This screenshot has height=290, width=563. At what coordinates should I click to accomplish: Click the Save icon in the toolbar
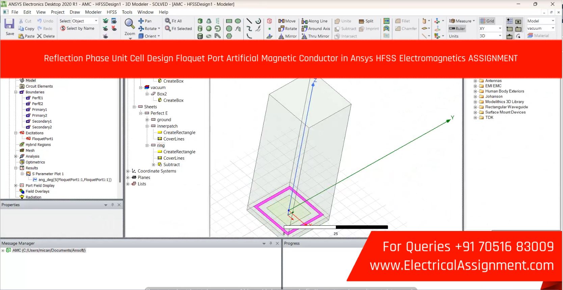point(9,24)
